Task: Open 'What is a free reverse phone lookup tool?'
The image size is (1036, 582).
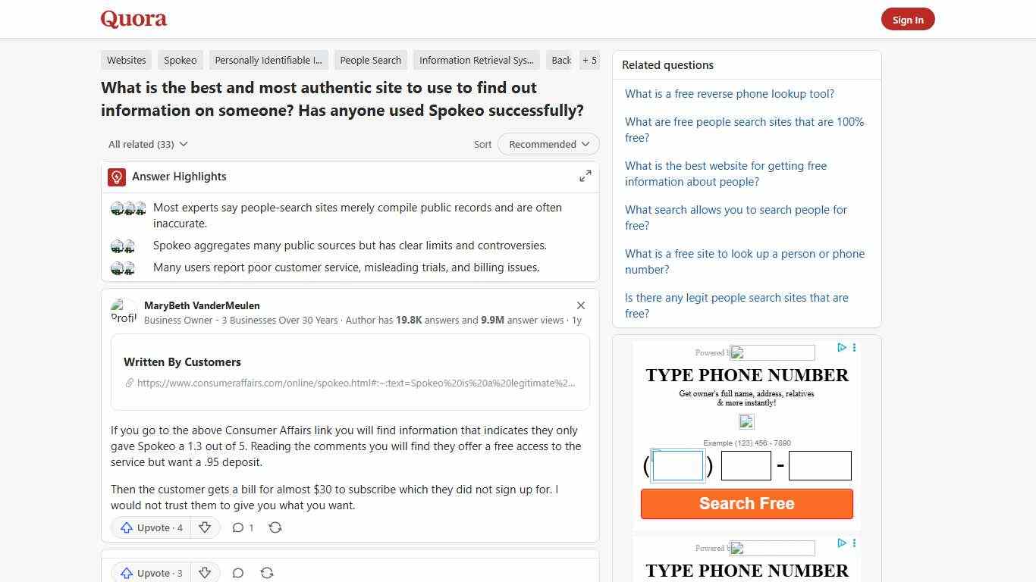Action: click(729, 93)
